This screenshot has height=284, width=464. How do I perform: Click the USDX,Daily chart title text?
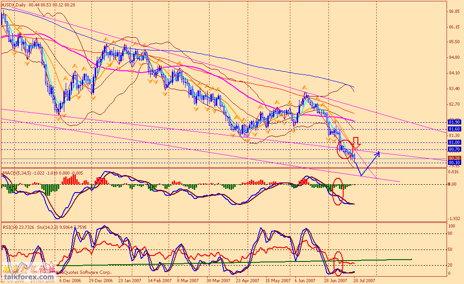tap(14, 5)
